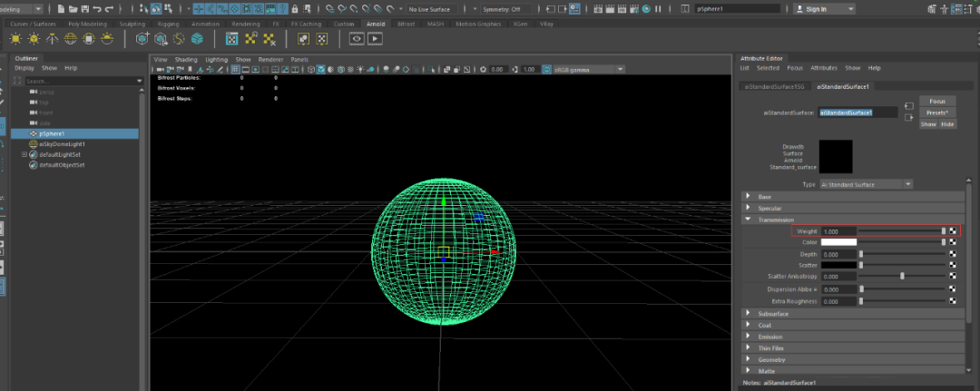The height and width of the screenshot is (391, 980).
Task: Click checker map button next to Weight
Action: [x=953, y=231]
